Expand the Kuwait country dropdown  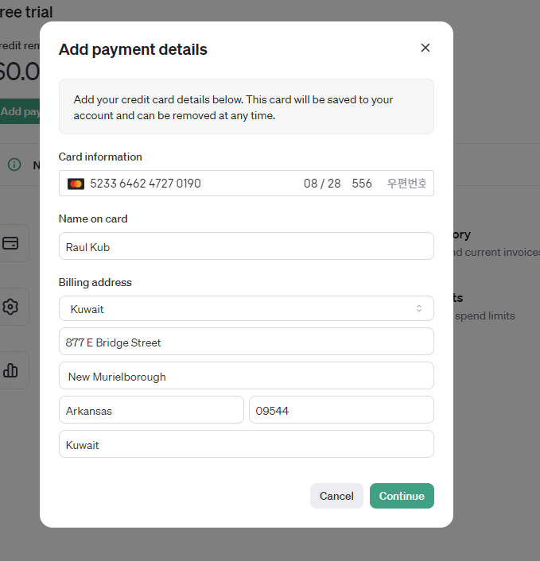tap(247, 308)
